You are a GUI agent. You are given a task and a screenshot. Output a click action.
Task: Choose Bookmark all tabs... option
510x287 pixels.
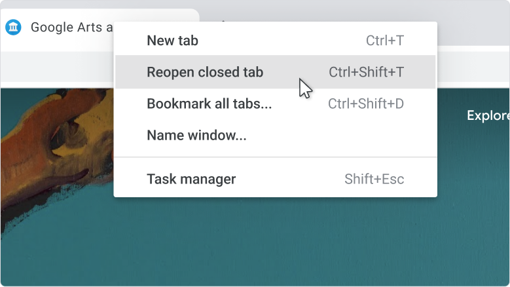click(x=275, y=104)
